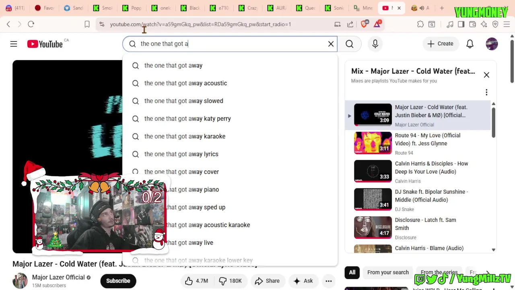Image resolution: width=515 pixels, height=290 pixels.
Task: Like the video (4.7M)
Action: [x=196, y=281]
